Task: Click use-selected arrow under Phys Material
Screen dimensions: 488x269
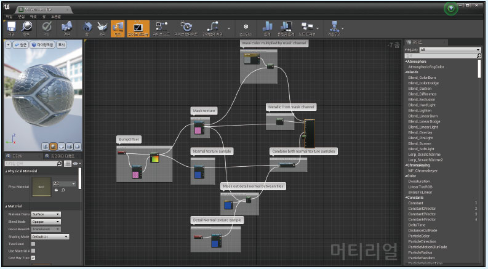Action: pos(57,190)
